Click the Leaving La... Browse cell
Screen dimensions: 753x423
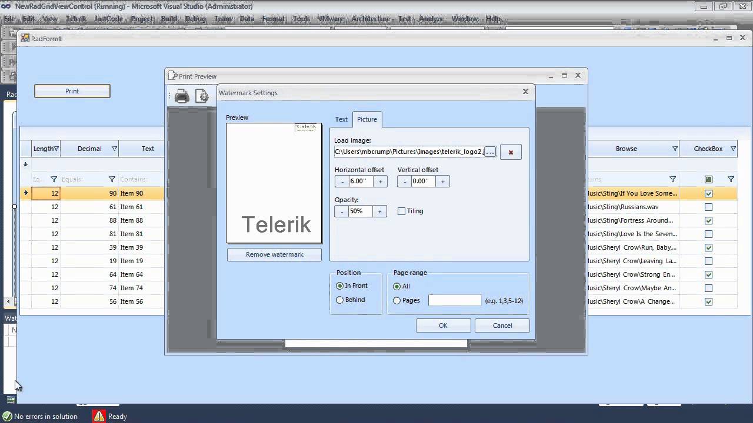633,261
